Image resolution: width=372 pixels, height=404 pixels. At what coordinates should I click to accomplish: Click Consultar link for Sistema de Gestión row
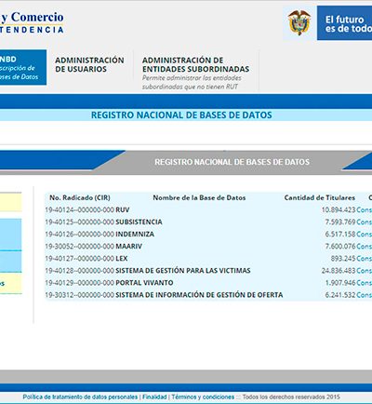coord(365,271)
